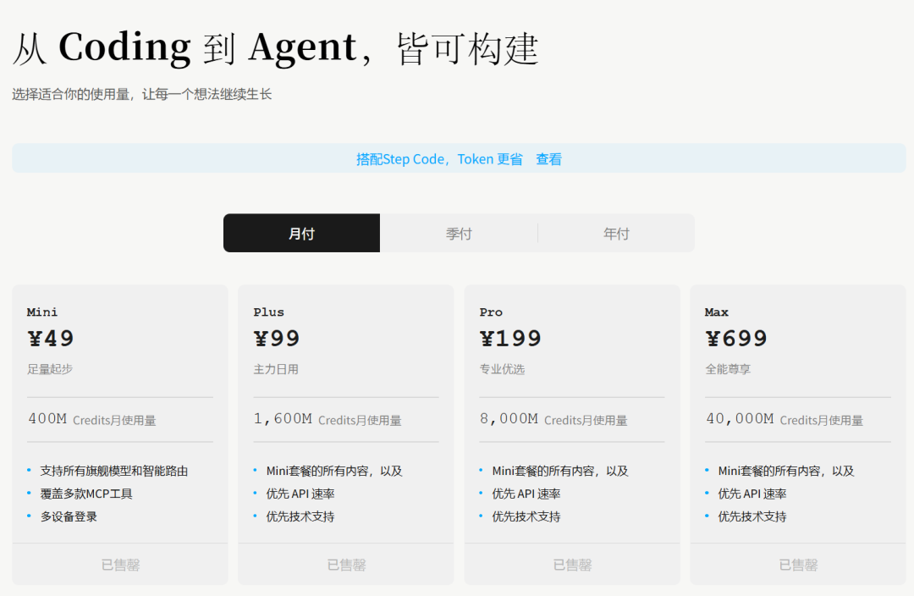This screenshot has height=596, width=914.
Task: Click the 专业优选 subtitle
Action: pyautogui.click(x=502, y=369)
